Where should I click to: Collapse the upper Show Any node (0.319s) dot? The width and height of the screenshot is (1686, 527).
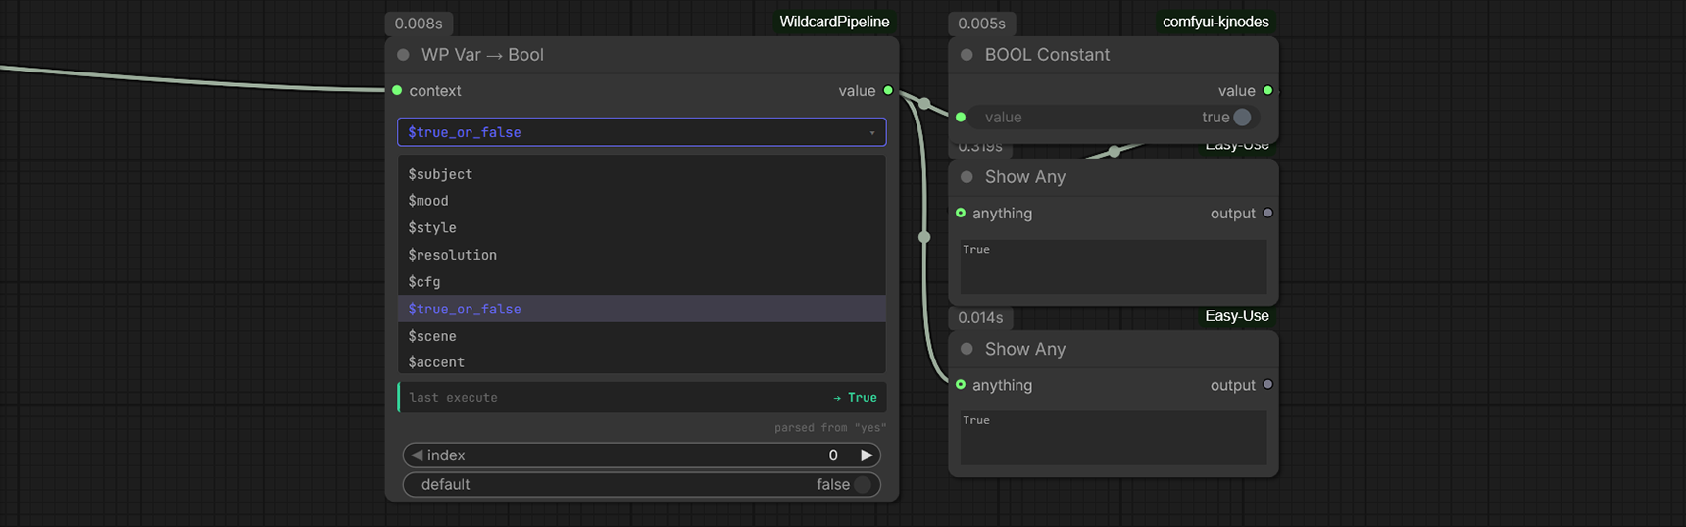tap(967, 177)
